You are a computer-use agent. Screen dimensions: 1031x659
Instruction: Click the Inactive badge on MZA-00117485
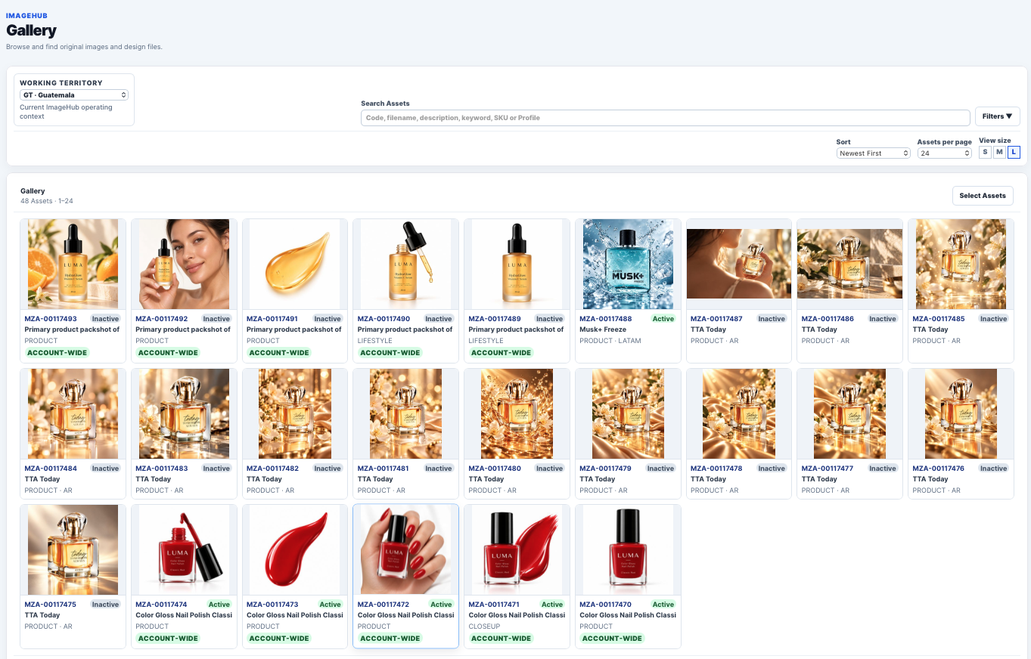click(x=994, y=319)
